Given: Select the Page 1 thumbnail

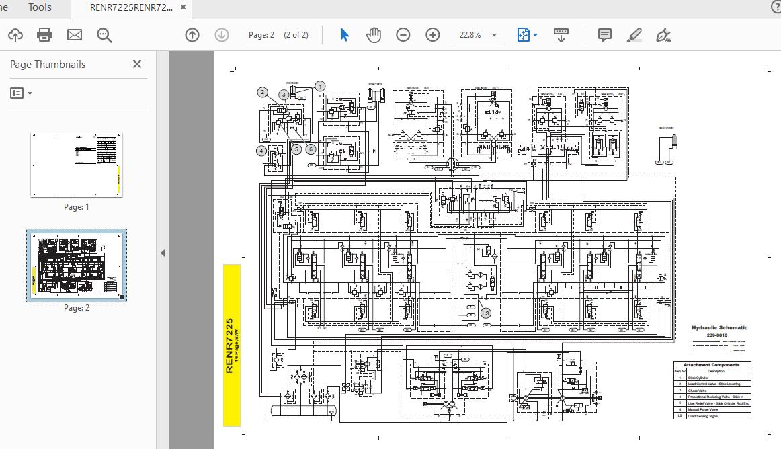Looking at the screenshot, I should 77,165.
